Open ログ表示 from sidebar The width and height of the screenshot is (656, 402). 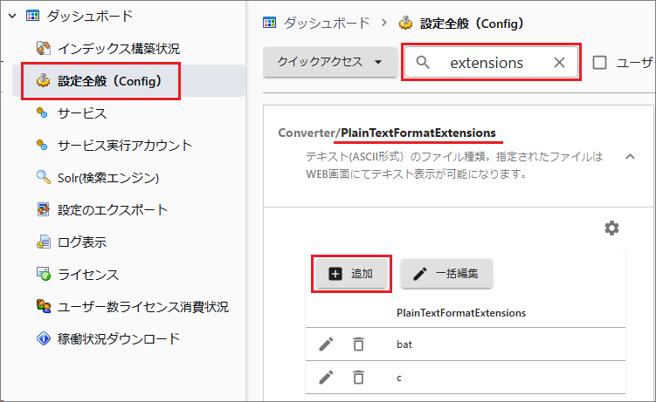[82, 242]
